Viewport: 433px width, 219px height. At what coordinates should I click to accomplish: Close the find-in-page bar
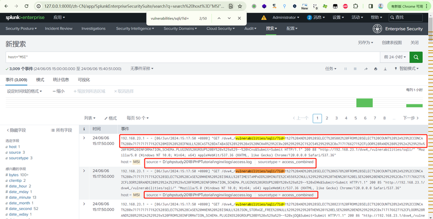pyautogui.click(x=239, y=18)
